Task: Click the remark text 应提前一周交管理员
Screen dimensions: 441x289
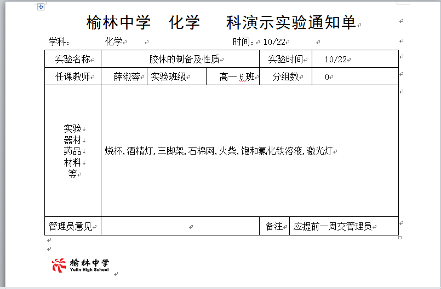Action: point(333,226)
